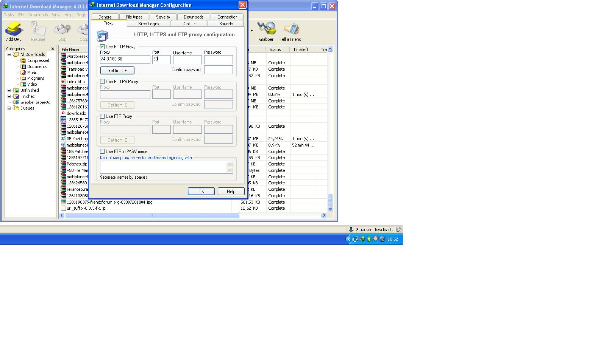The width and height of the screenshot is (606, 340).
Task: Click the refresh icon right of paused downloads
Action: (398, 229)
